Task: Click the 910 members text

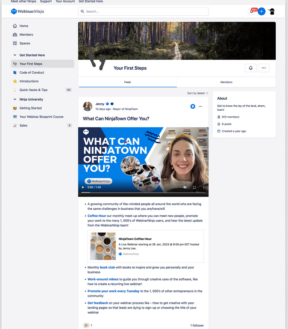Action: point(230,117)
